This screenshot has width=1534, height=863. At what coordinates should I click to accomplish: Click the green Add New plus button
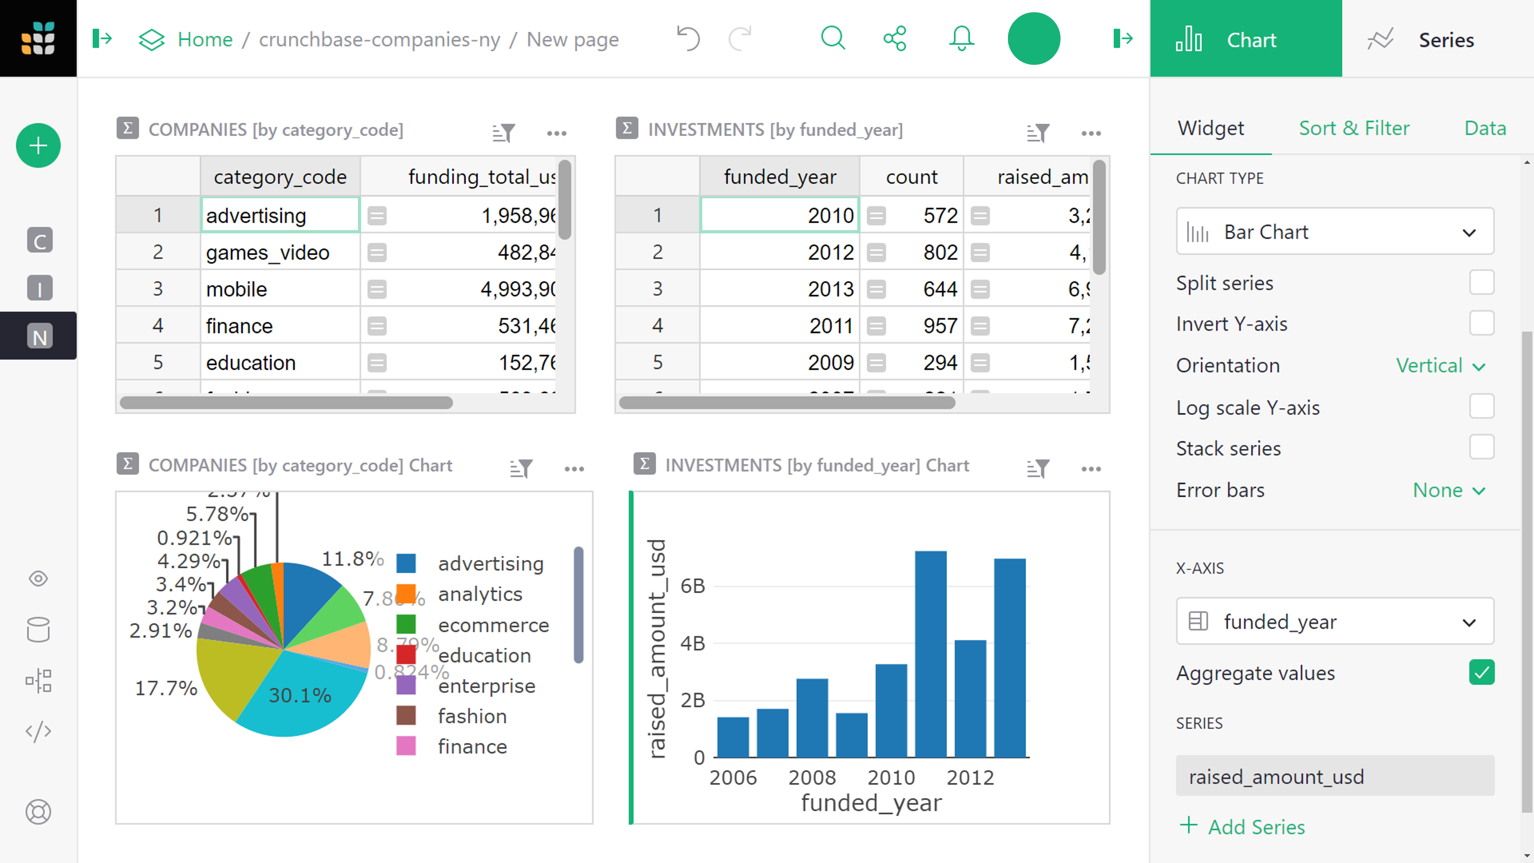pyautogui.click(x=38, y=145)
